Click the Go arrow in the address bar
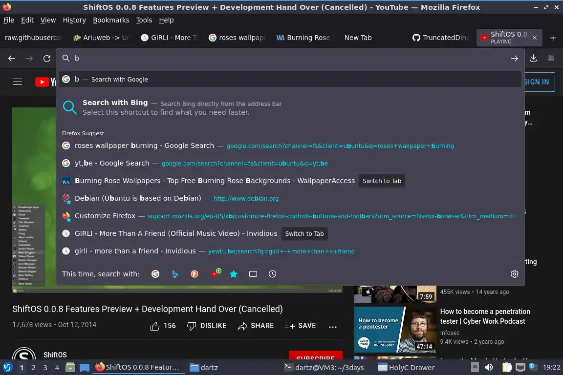 (x=515, y=58)
